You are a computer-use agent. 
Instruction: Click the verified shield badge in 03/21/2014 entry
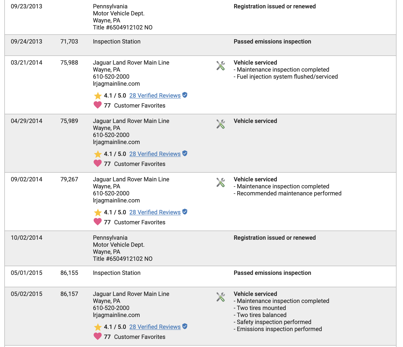185,95
